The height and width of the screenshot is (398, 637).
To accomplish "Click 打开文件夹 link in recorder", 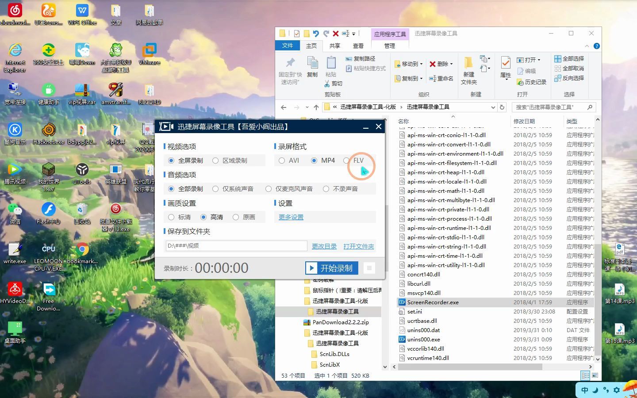I will coord(359,246).
